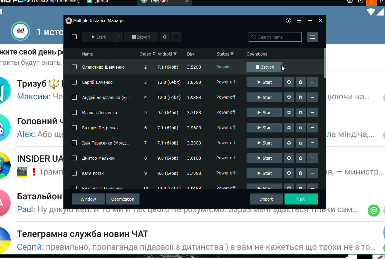Image resolution: width=385 pixels, height=259 pixels.
Task: Open the Window arrangement button
Action: pyautogui.click(x=88, y=199)
